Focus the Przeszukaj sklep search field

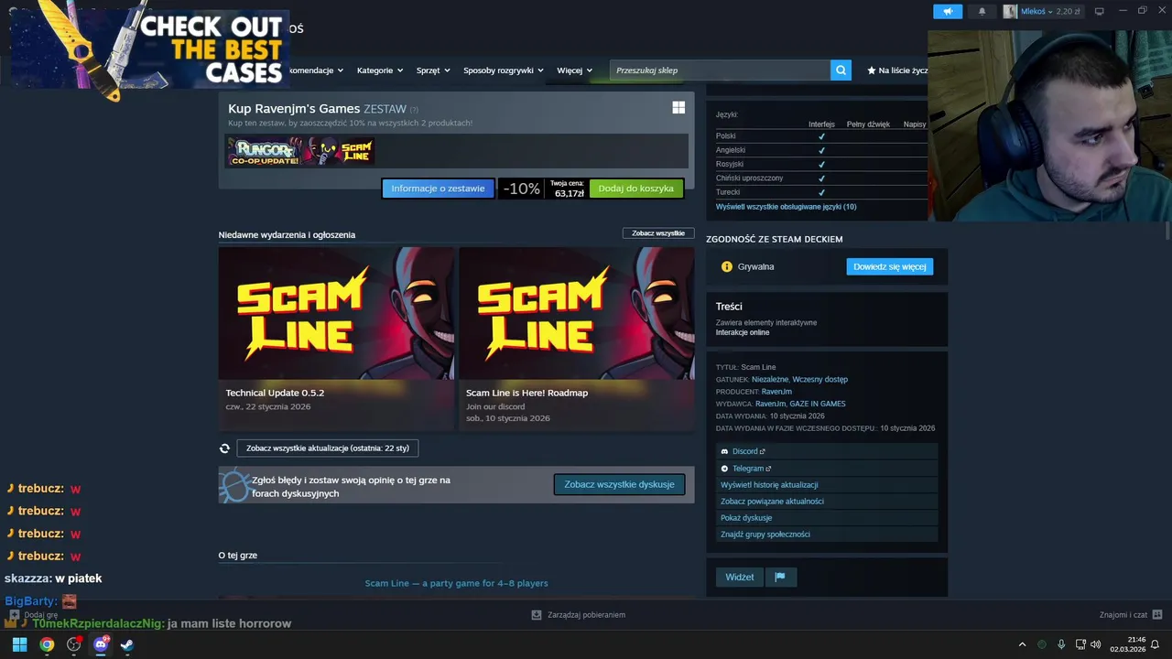tap(720, 70)
